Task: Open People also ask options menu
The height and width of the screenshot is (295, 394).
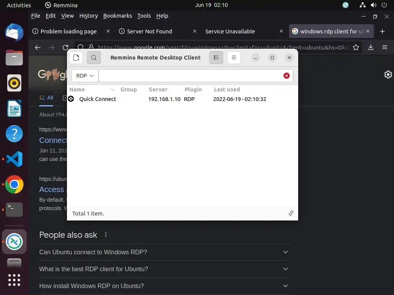Action: pos(106,235)
